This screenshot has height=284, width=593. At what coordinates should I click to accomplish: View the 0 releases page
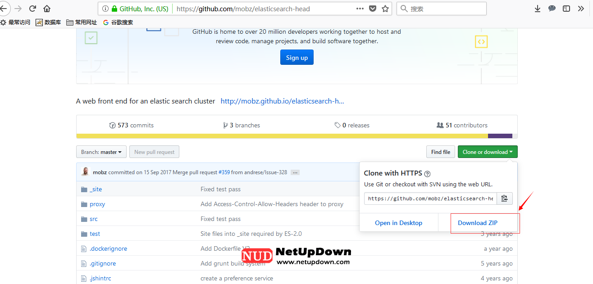[352, 125]
